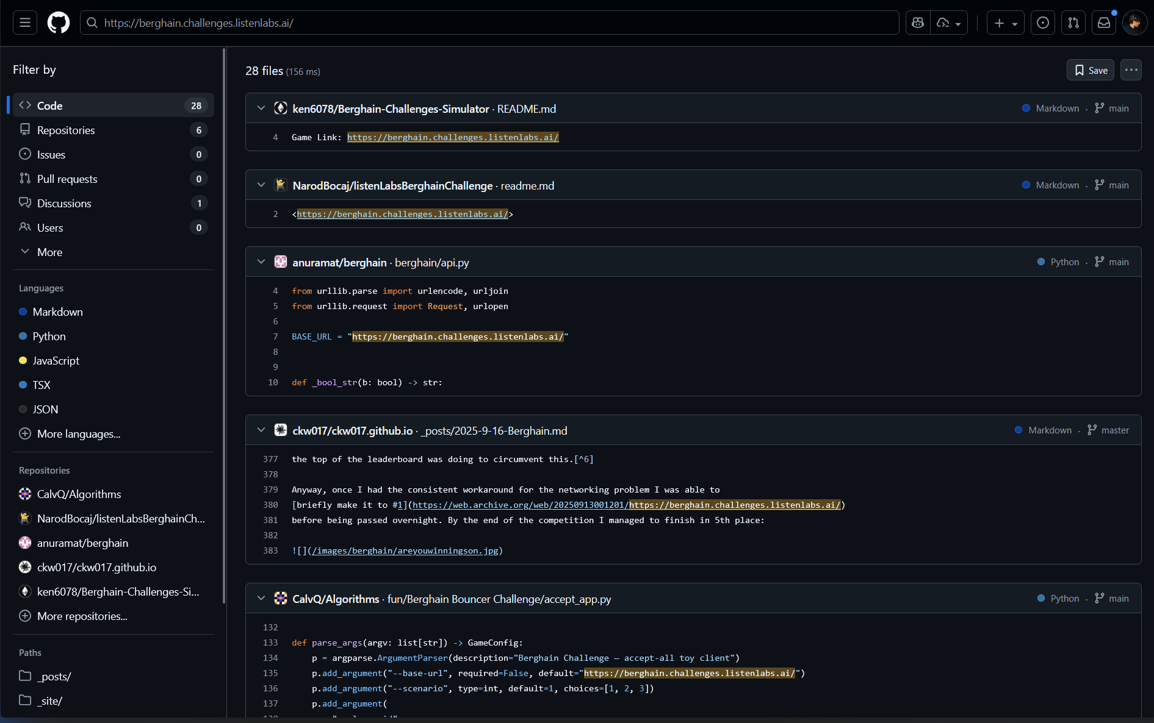Select the Discussions filter

coord(114,203)
